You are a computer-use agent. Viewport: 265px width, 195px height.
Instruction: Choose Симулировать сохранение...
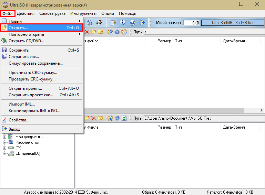(x=42, y=63)
